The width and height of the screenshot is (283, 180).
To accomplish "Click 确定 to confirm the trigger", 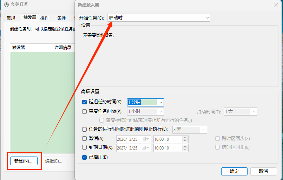I will [x=234, y=171].
